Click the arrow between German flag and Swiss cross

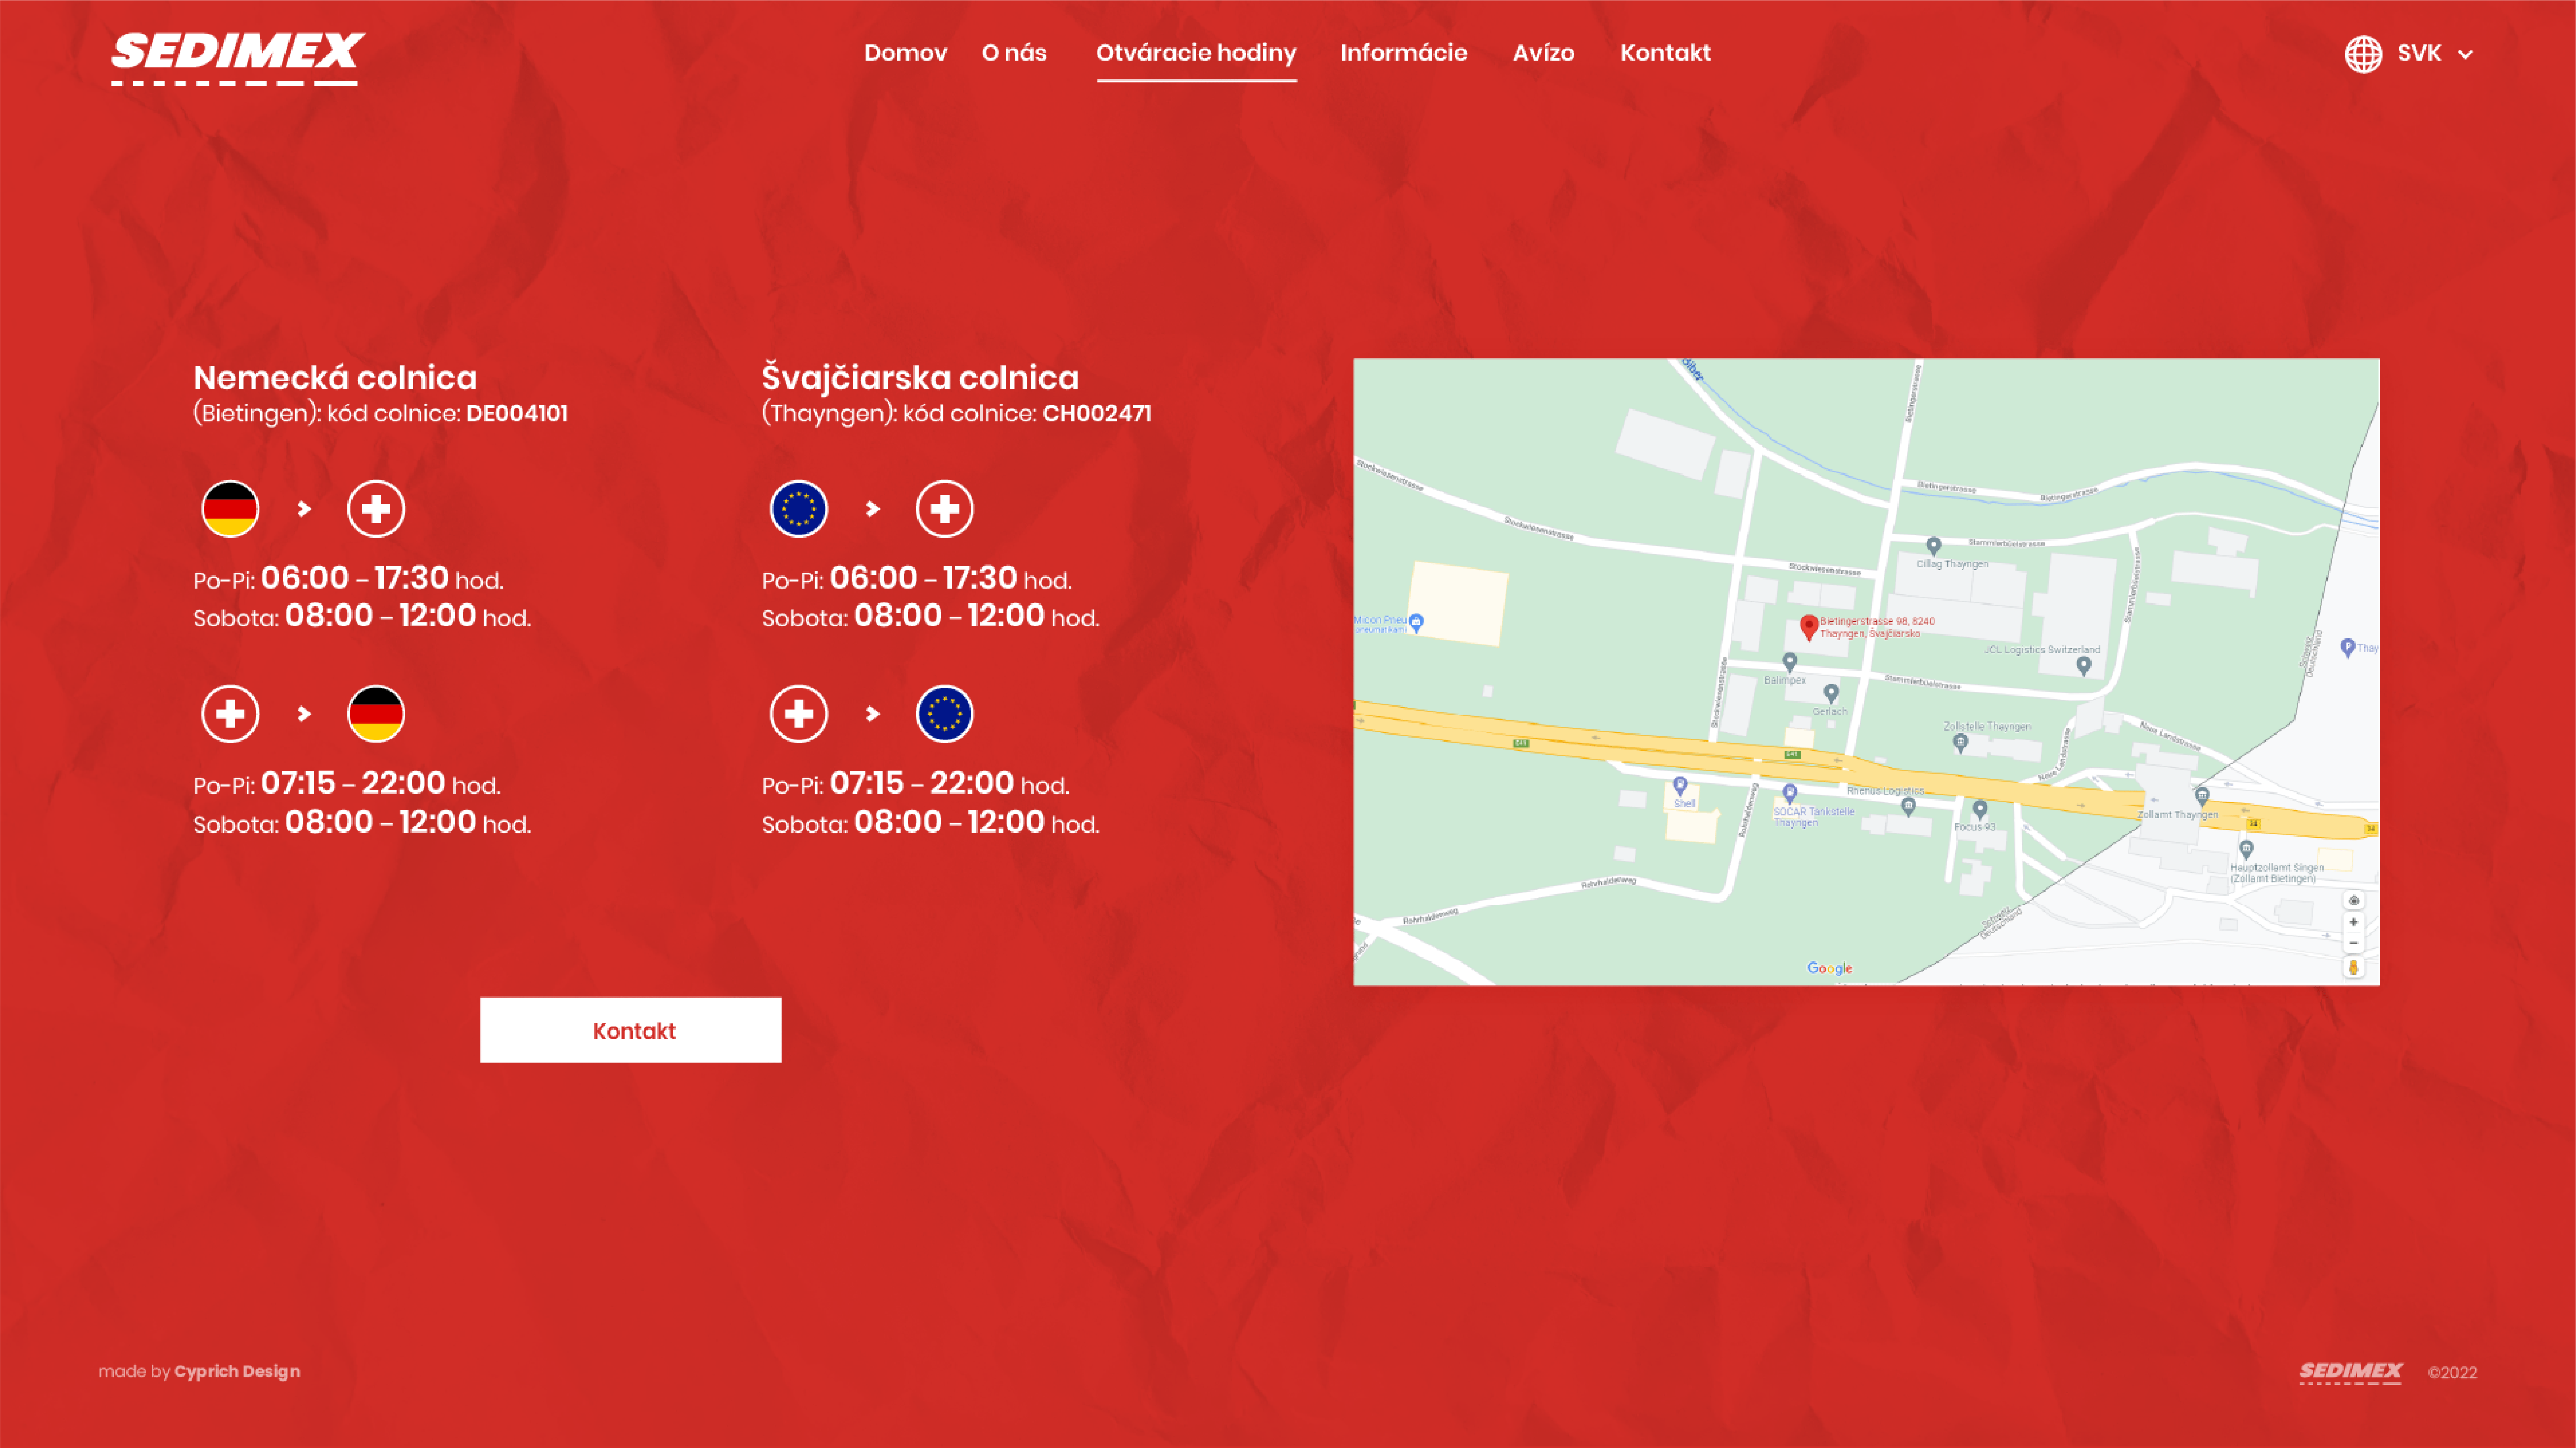(x=304, y=509)
